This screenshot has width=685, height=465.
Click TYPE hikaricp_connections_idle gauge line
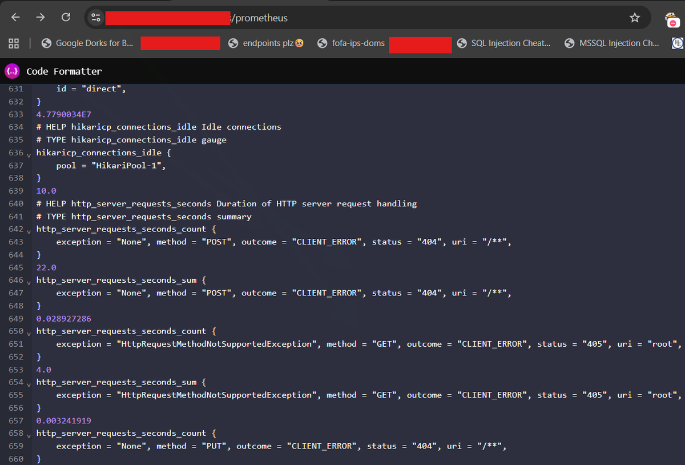(131, 139)
